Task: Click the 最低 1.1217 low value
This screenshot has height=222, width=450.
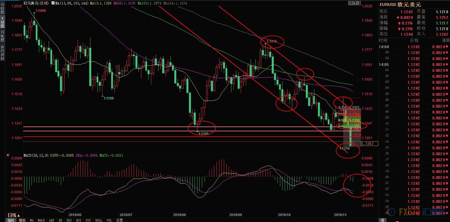Action: [442, 23]
